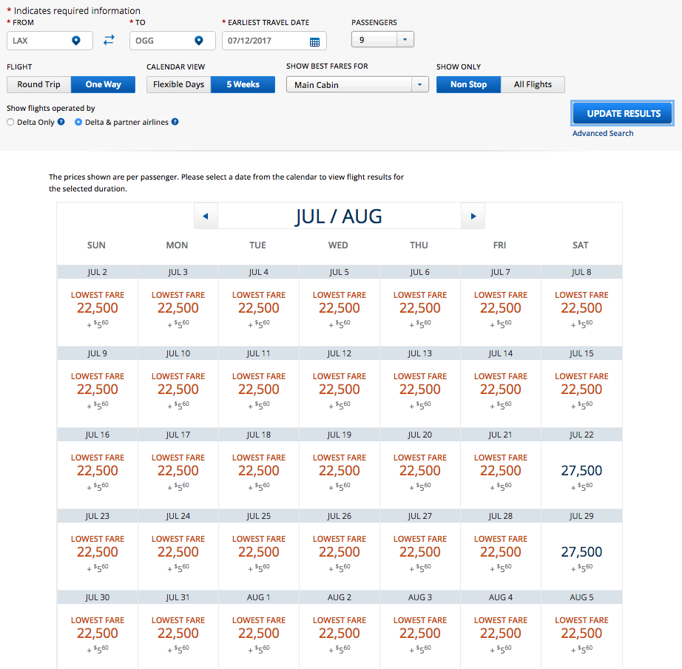Click the location pin icon in the To field
The width and height of the screenshot is (682, 669).
click(x=198, y=41)
